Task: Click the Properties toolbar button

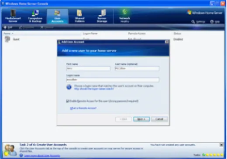Action: tap(27, 27)
